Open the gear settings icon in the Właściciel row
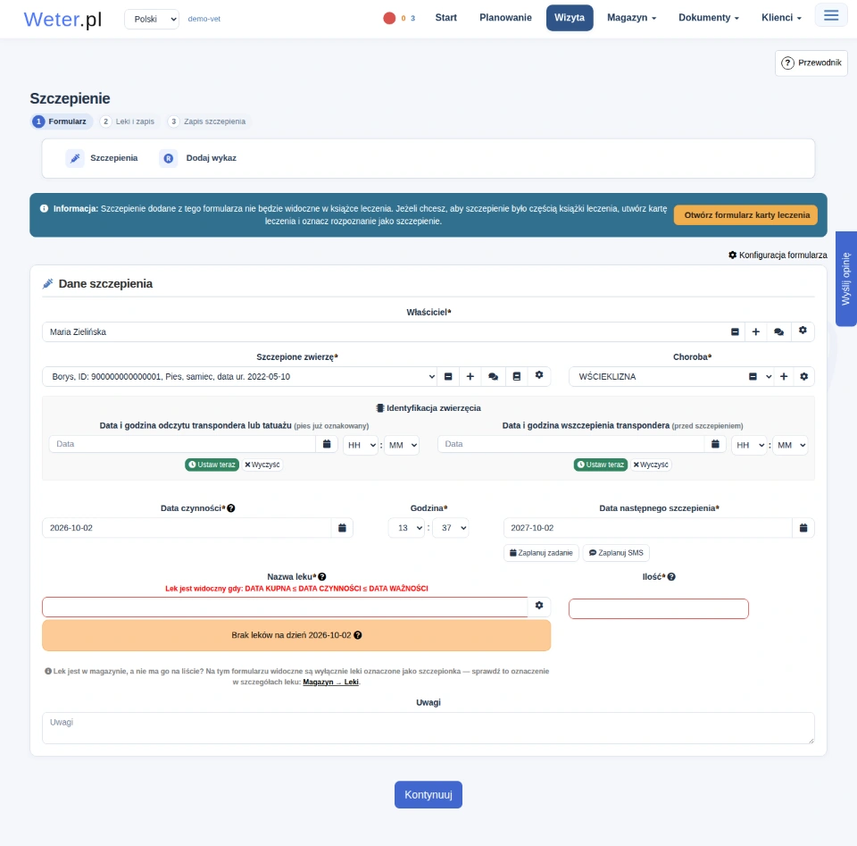Viewport: 857px width, 846px height. pos(803,331)
